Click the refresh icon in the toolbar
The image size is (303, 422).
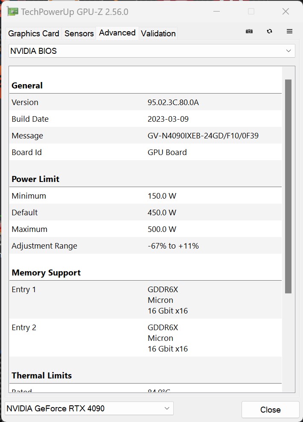point(269,31)
